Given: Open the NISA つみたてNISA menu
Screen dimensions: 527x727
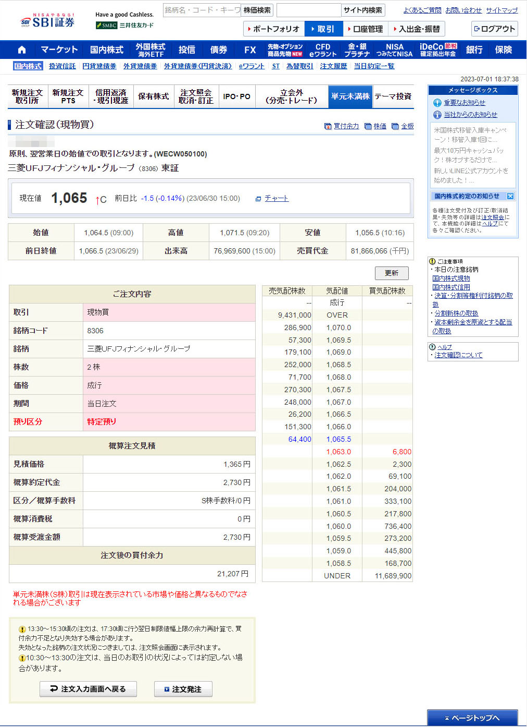Looking at the screenshot, I should coord(394,50).
